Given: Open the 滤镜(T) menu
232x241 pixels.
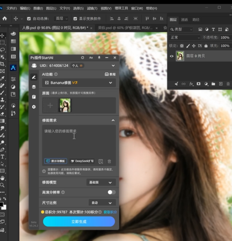Looking at the screenshot, I should tap(92, 8).
